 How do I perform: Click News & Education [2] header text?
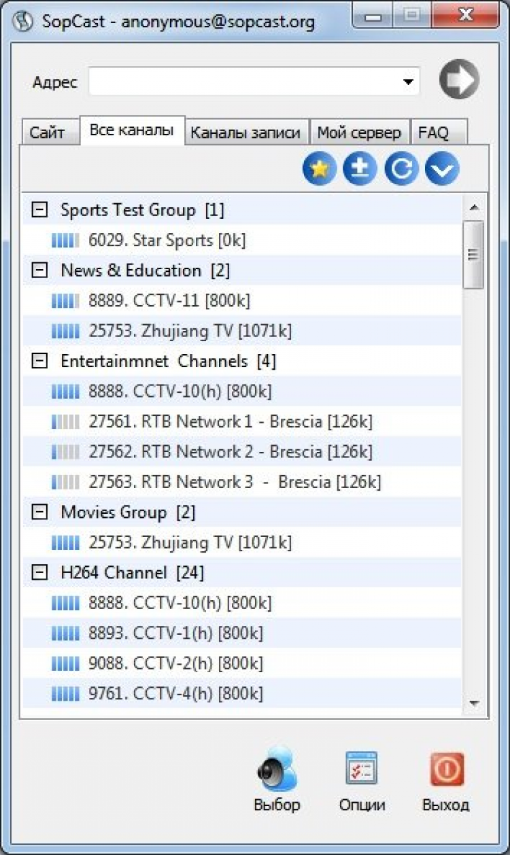coord(146,271)
